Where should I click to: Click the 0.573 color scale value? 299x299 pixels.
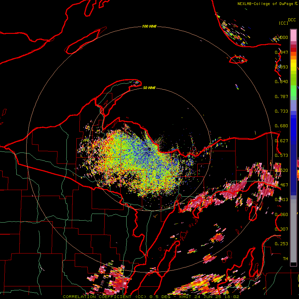[x=281, y=155]
